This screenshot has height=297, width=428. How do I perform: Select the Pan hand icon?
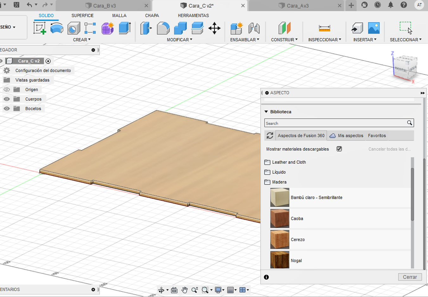click(x=184, y=290)
